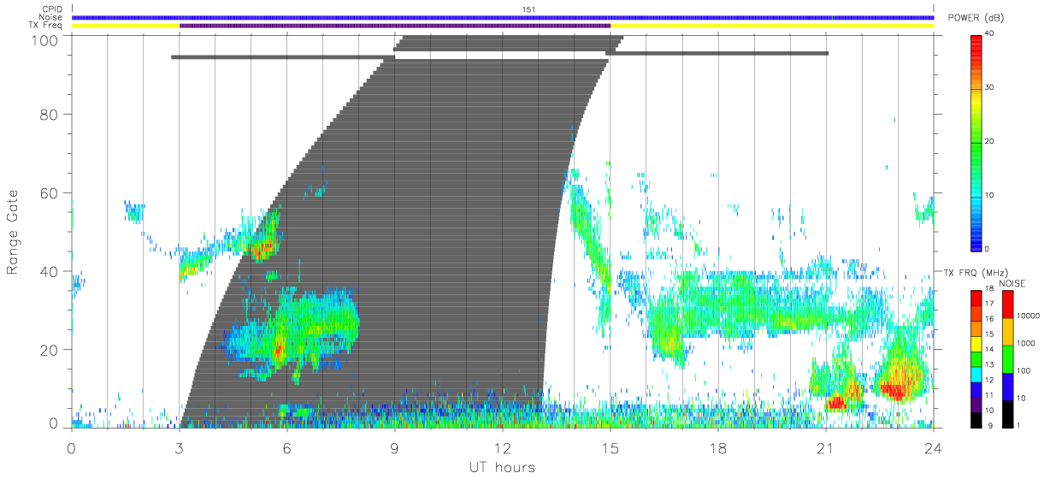Click x-axis tick label '18'
This screenshot has height=485, width=1050.
[x=718, y=447]
